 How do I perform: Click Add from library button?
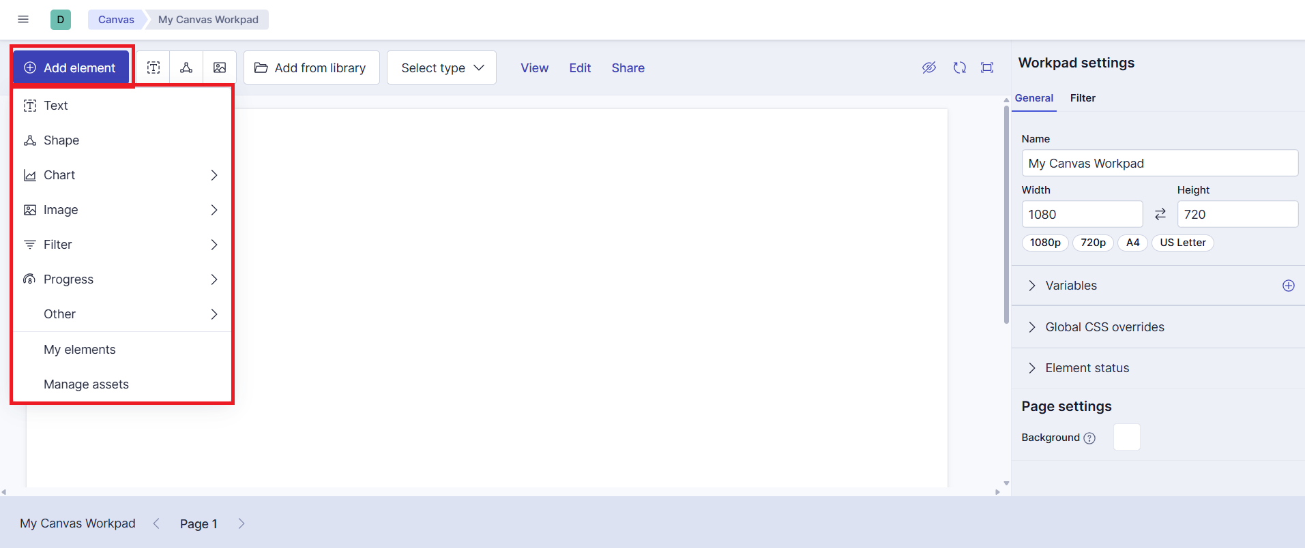311,67
